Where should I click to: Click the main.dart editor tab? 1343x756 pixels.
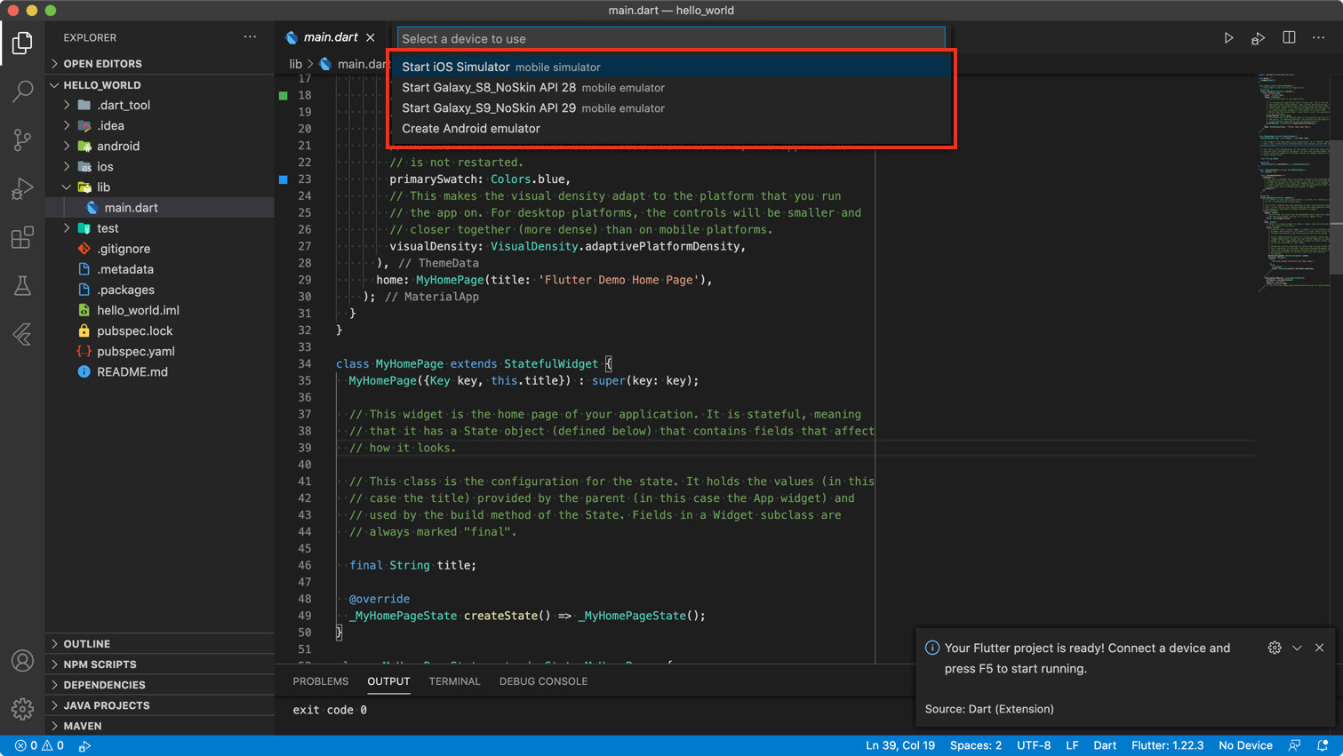(330, 37)
